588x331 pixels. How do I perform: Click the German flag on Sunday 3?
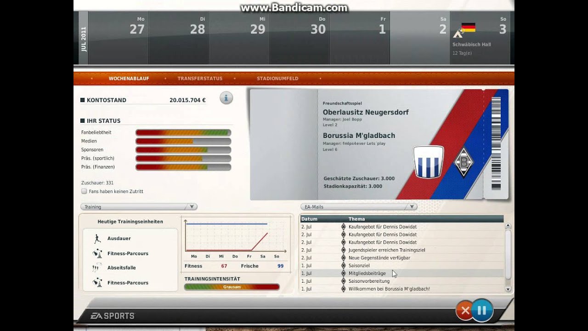click(x=468, y=28)
